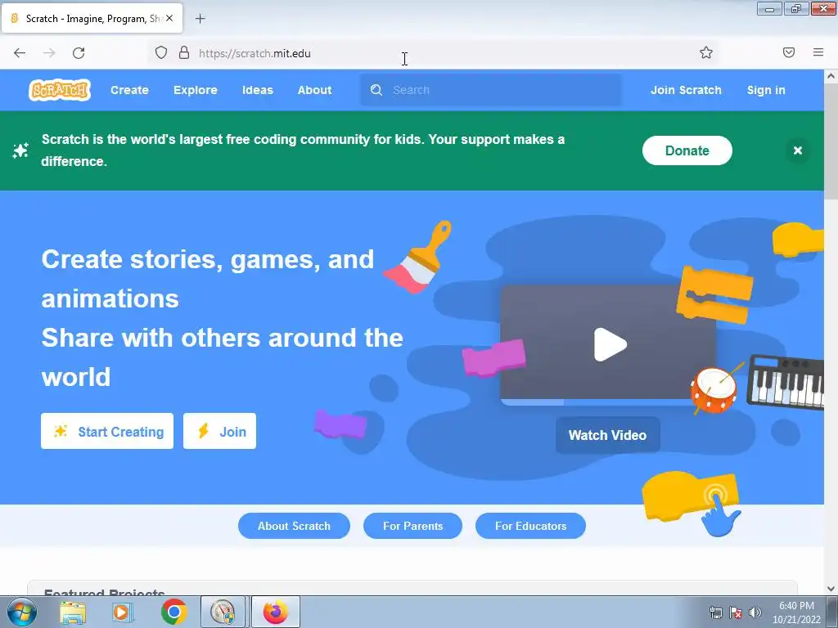Open the For Educators page
The image size is (838, 628).
click(530, 526)
